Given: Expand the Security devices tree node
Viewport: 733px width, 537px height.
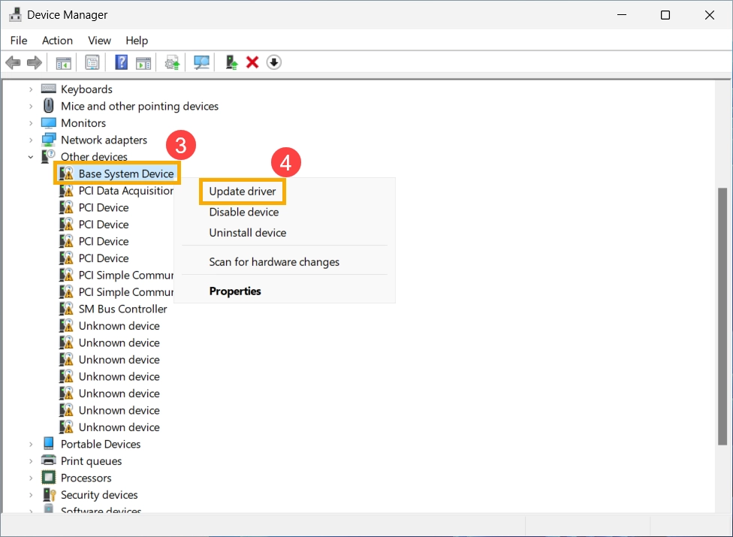Looking at the screenshot, I should 31,494.
